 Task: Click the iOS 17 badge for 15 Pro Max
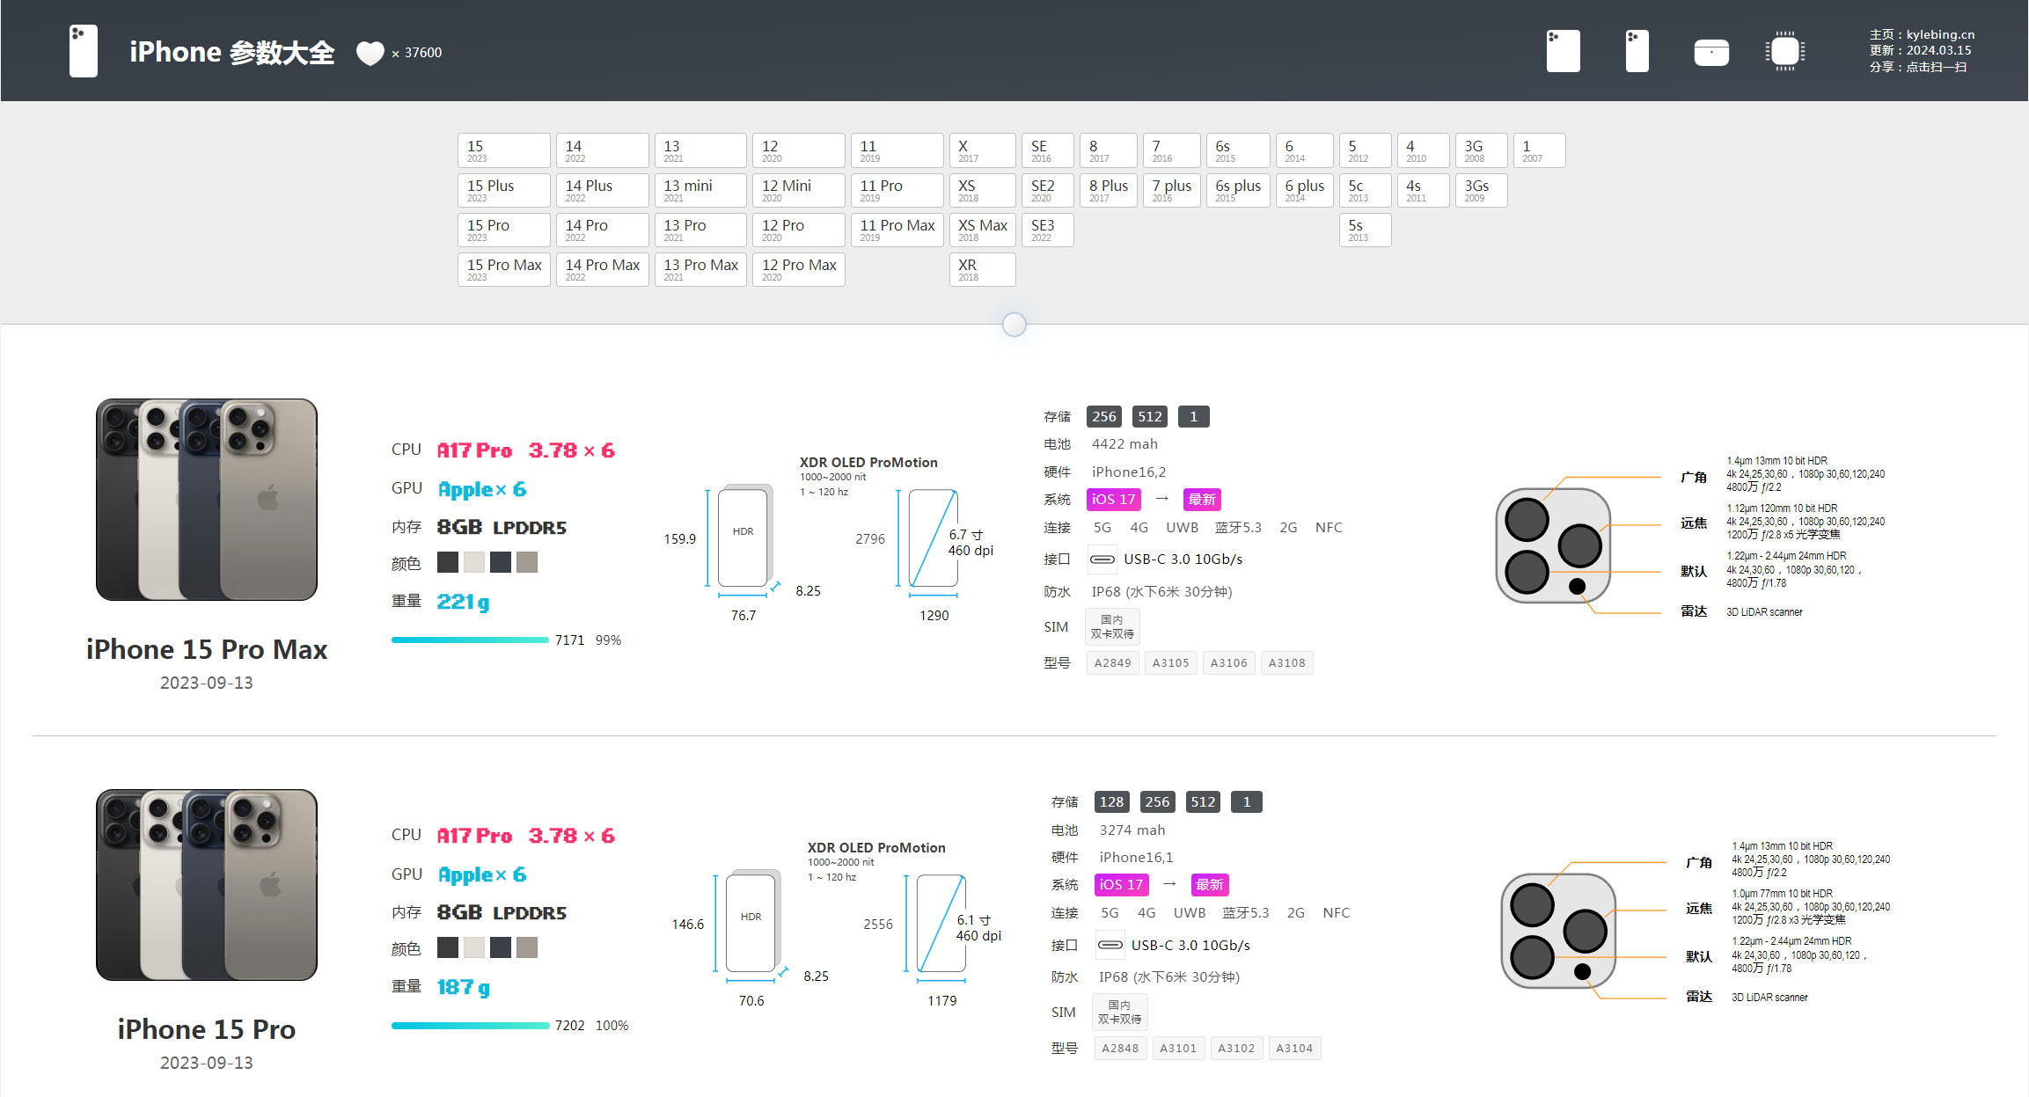(1114, 500)
